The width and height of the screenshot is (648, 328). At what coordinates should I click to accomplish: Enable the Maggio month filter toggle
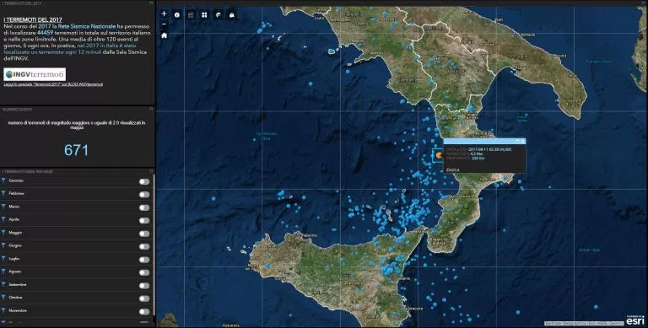pos(143,234)
